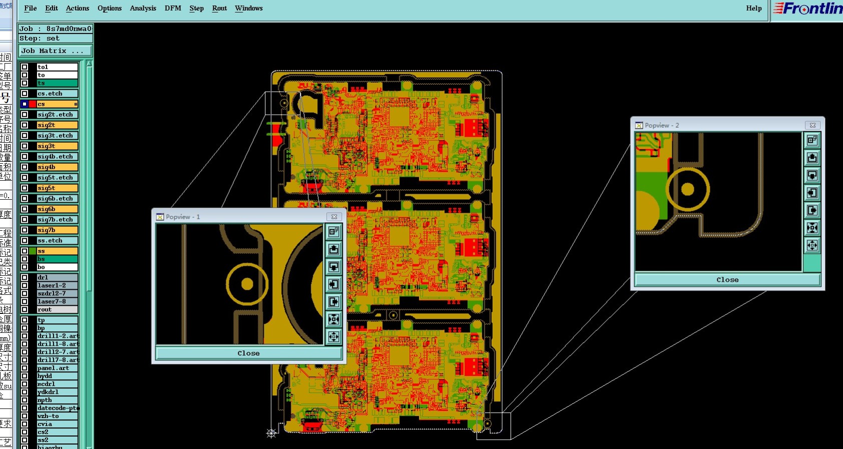Zoom in using Popview - 2 inward-arrows icon

tap(812, 228)
